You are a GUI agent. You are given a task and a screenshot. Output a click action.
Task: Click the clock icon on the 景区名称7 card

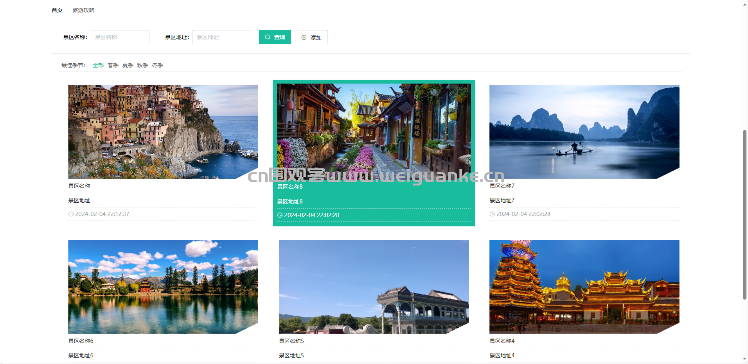click(x=492, y=214)
